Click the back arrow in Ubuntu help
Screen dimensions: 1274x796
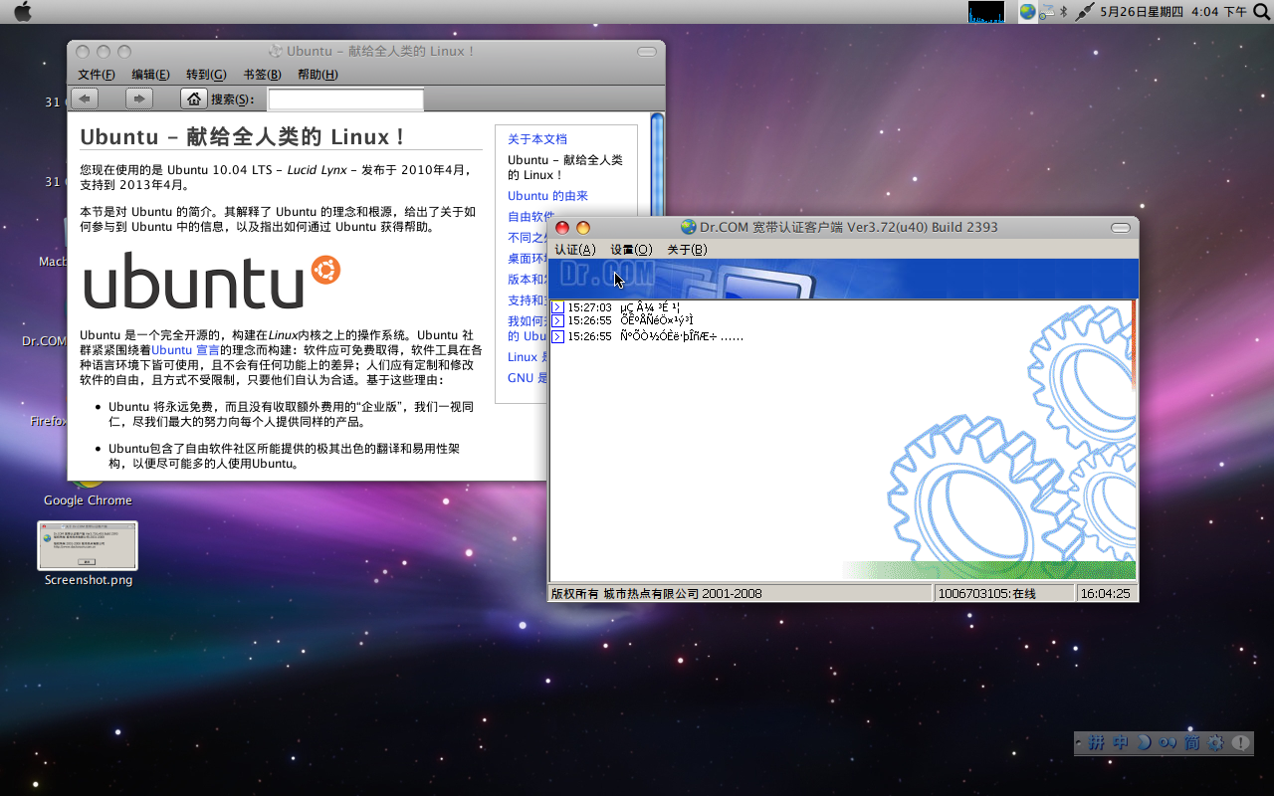pos(85,99)
